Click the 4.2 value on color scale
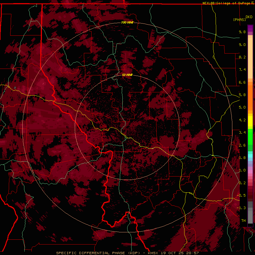The width and height of the screenshot is (255, 255). (x=242, y=120)
